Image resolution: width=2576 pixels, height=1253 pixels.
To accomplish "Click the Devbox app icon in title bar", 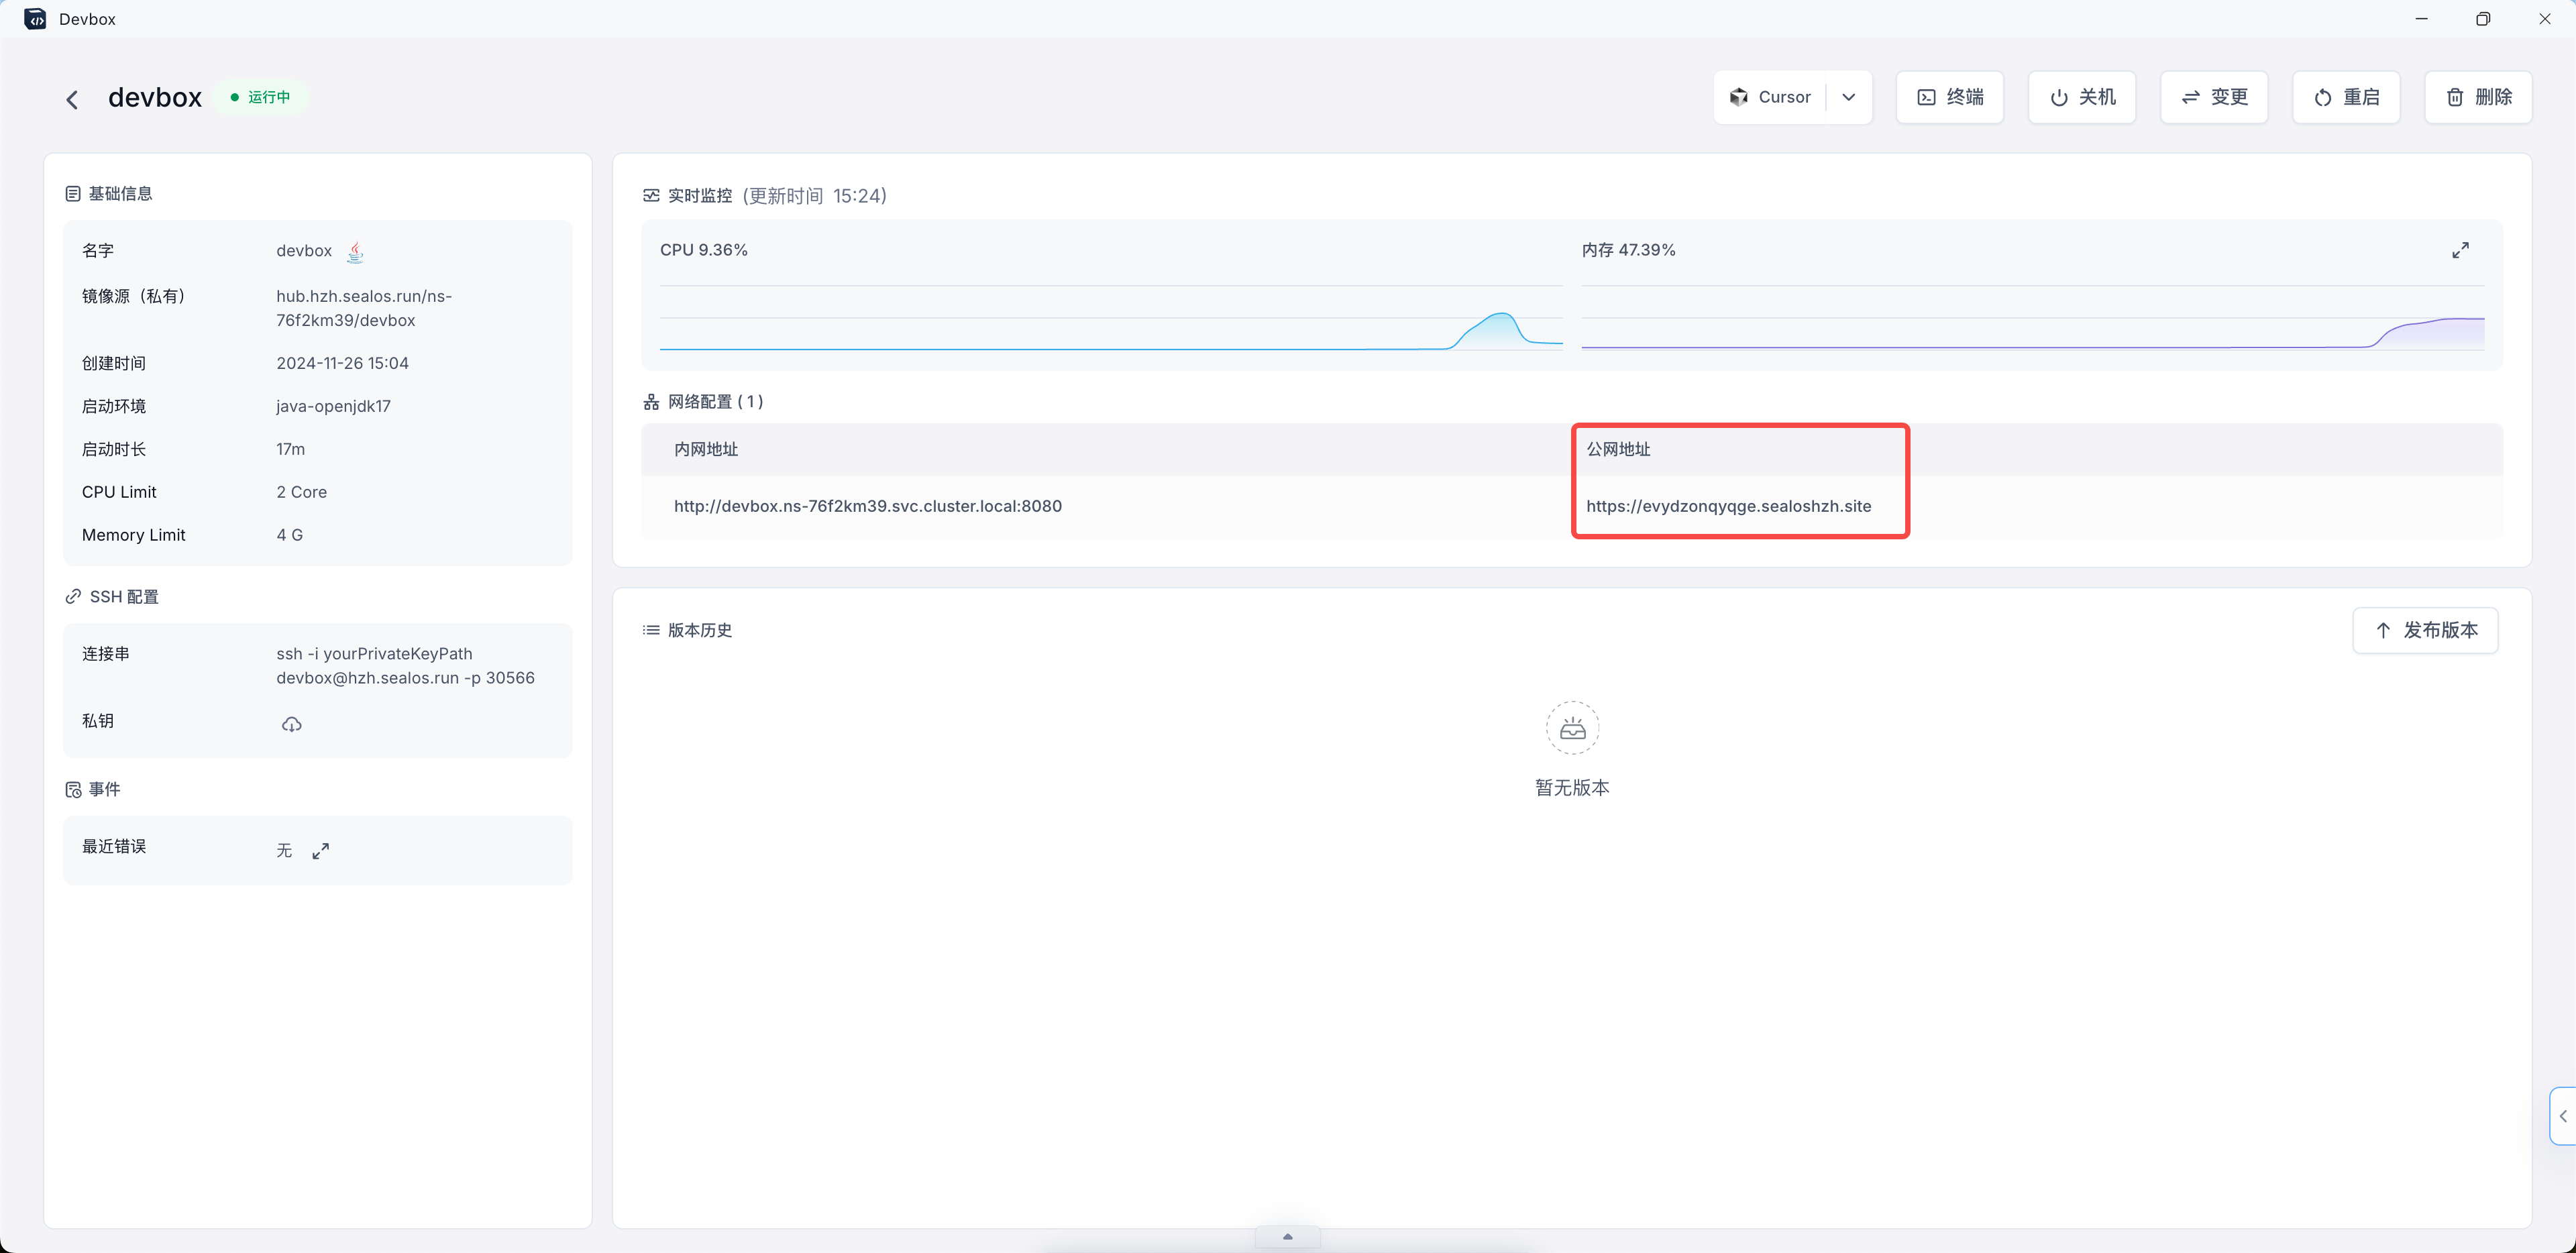I will tap(35, 19).
